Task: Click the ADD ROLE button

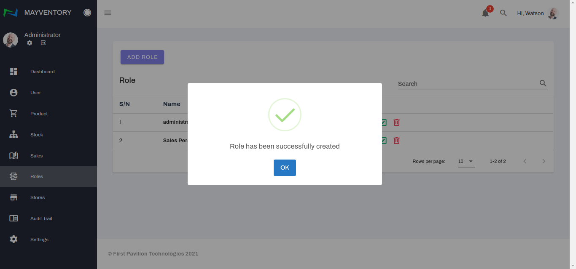Action: pos(142,57)
